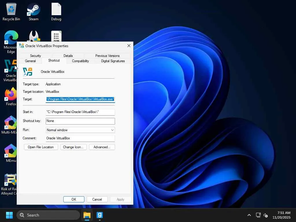This screenshot has height=222, width=296.
Task: Open the blue g app on taskbar
Action: point(99,215)
